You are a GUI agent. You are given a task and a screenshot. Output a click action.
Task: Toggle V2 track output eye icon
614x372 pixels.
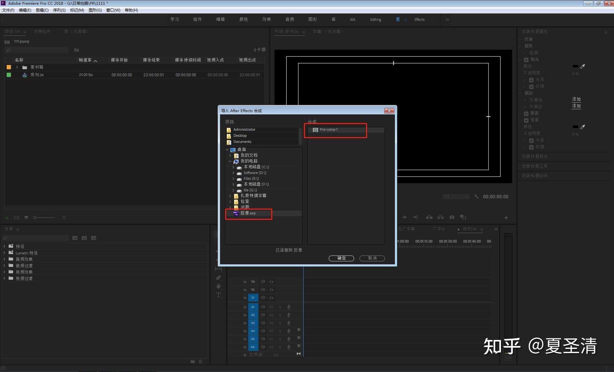271,290
